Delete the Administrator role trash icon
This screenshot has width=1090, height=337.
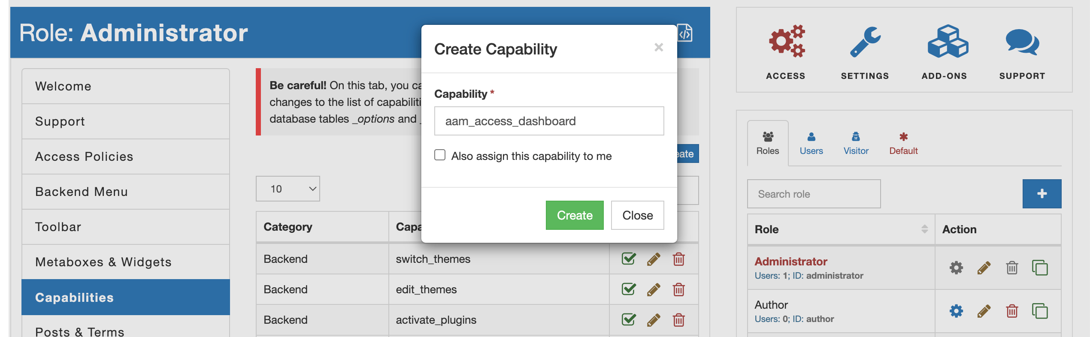pos(1012,268)
